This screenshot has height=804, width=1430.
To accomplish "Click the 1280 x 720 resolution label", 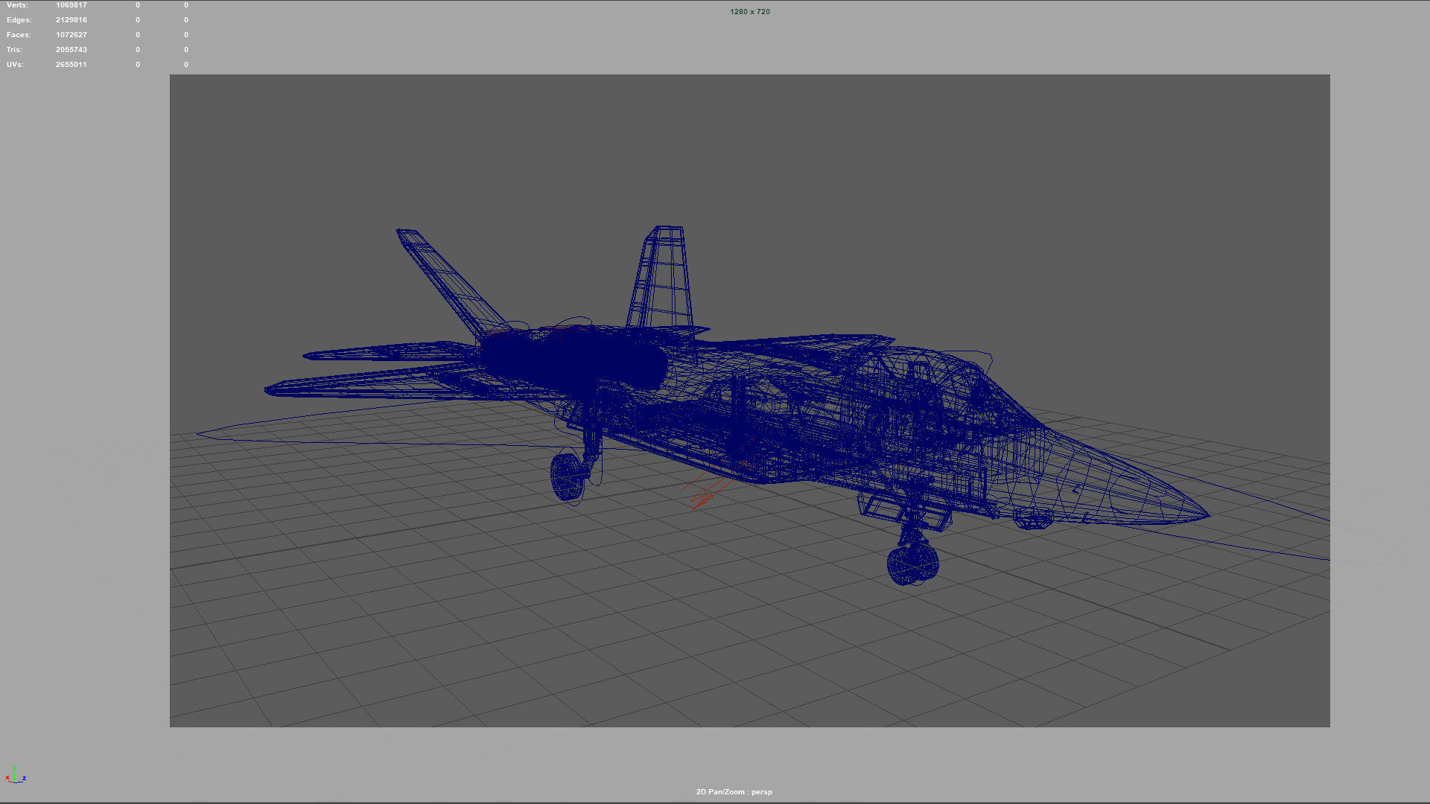I will pos(750,12).
